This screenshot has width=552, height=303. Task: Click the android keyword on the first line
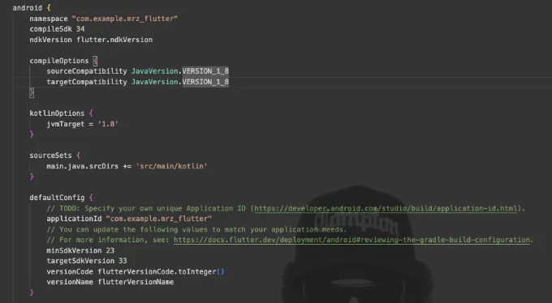click(27, 8)
